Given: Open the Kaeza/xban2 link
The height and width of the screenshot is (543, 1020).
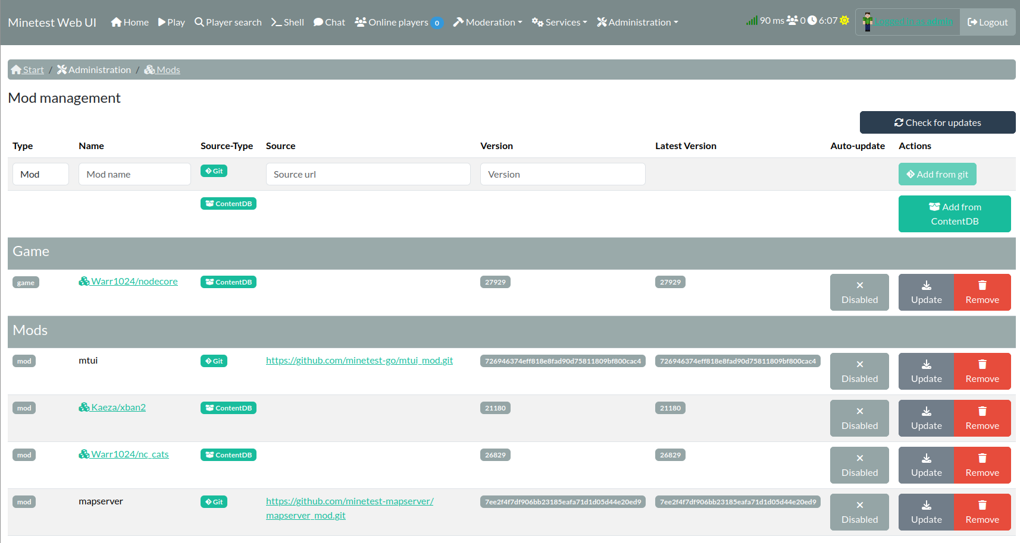Looking at the screenshot, I should click(112, 407).
